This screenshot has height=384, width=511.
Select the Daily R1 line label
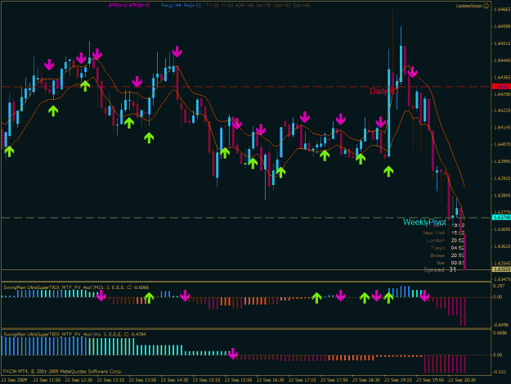tap(383, 92)
